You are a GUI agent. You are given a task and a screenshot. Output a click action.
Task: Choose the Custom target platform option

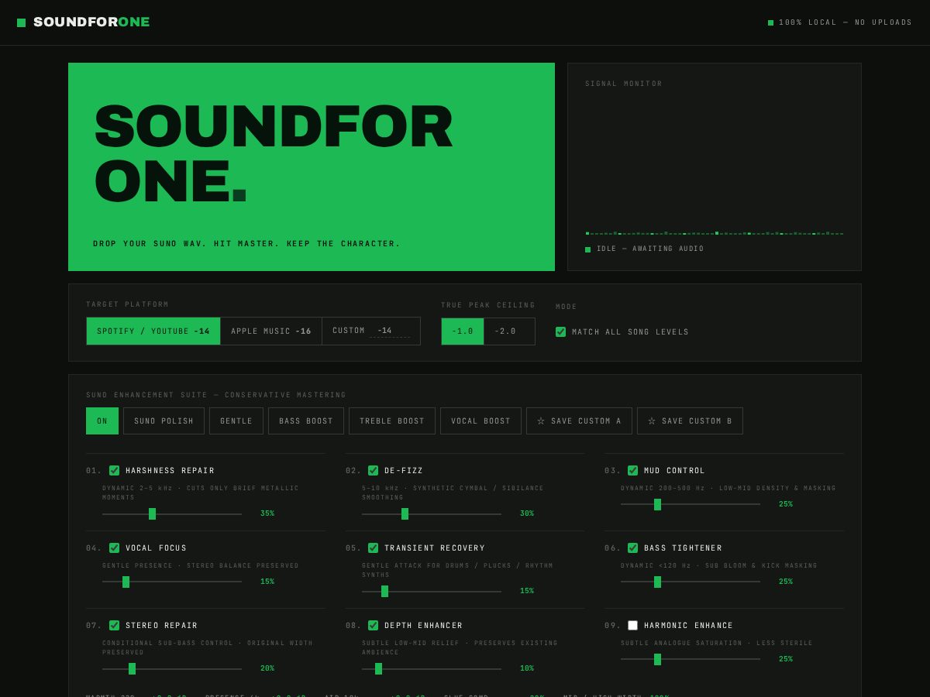(371, 331)
